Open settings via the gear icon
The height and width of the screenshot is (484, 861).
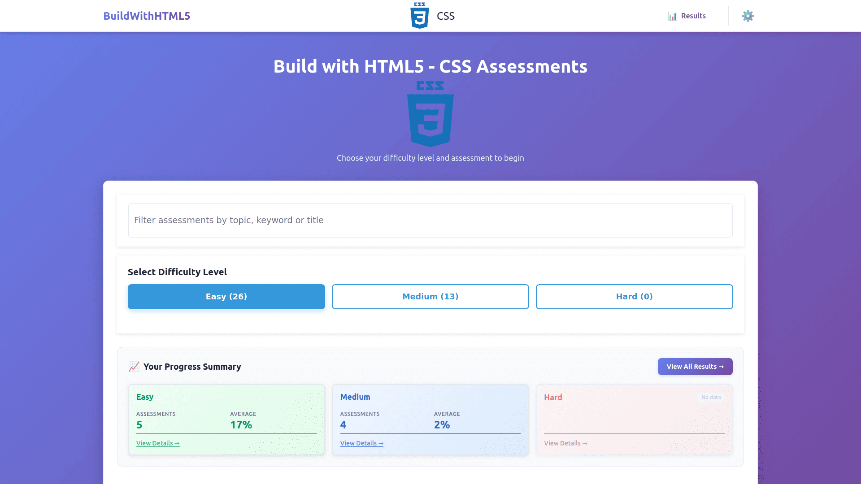pyautogui.click(x=748, y=16)
